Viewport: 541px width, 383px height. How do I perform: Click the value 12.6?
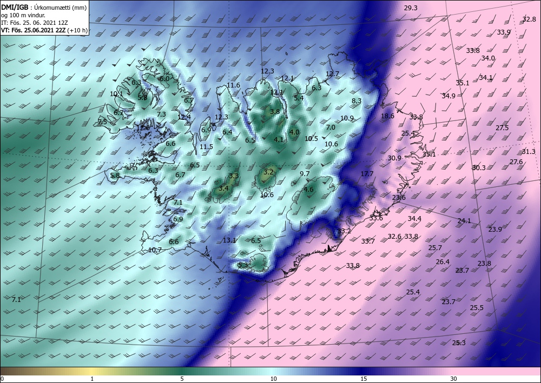pyautogui.click(x=143, y=128)
